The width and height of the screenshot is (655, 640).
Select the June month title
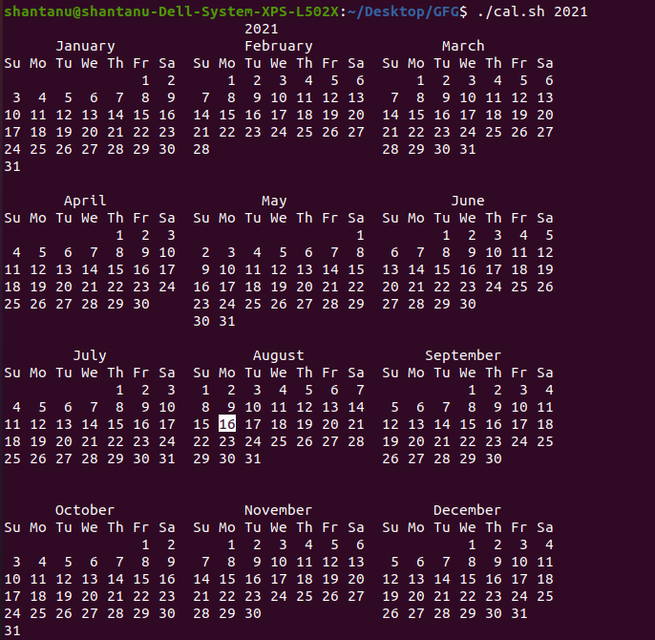click(x=467, y=201)
